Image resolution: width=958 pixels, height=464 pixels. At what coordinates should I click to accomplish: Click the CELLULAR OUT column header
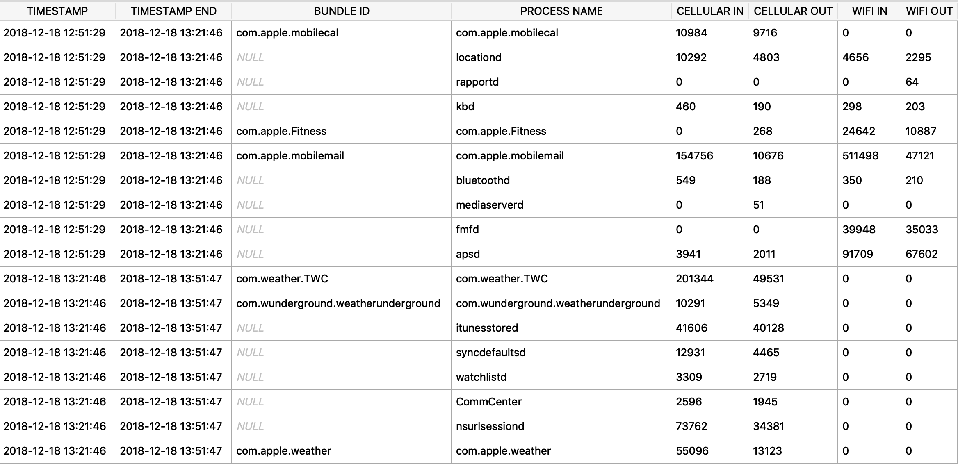[x=793, y=11]
